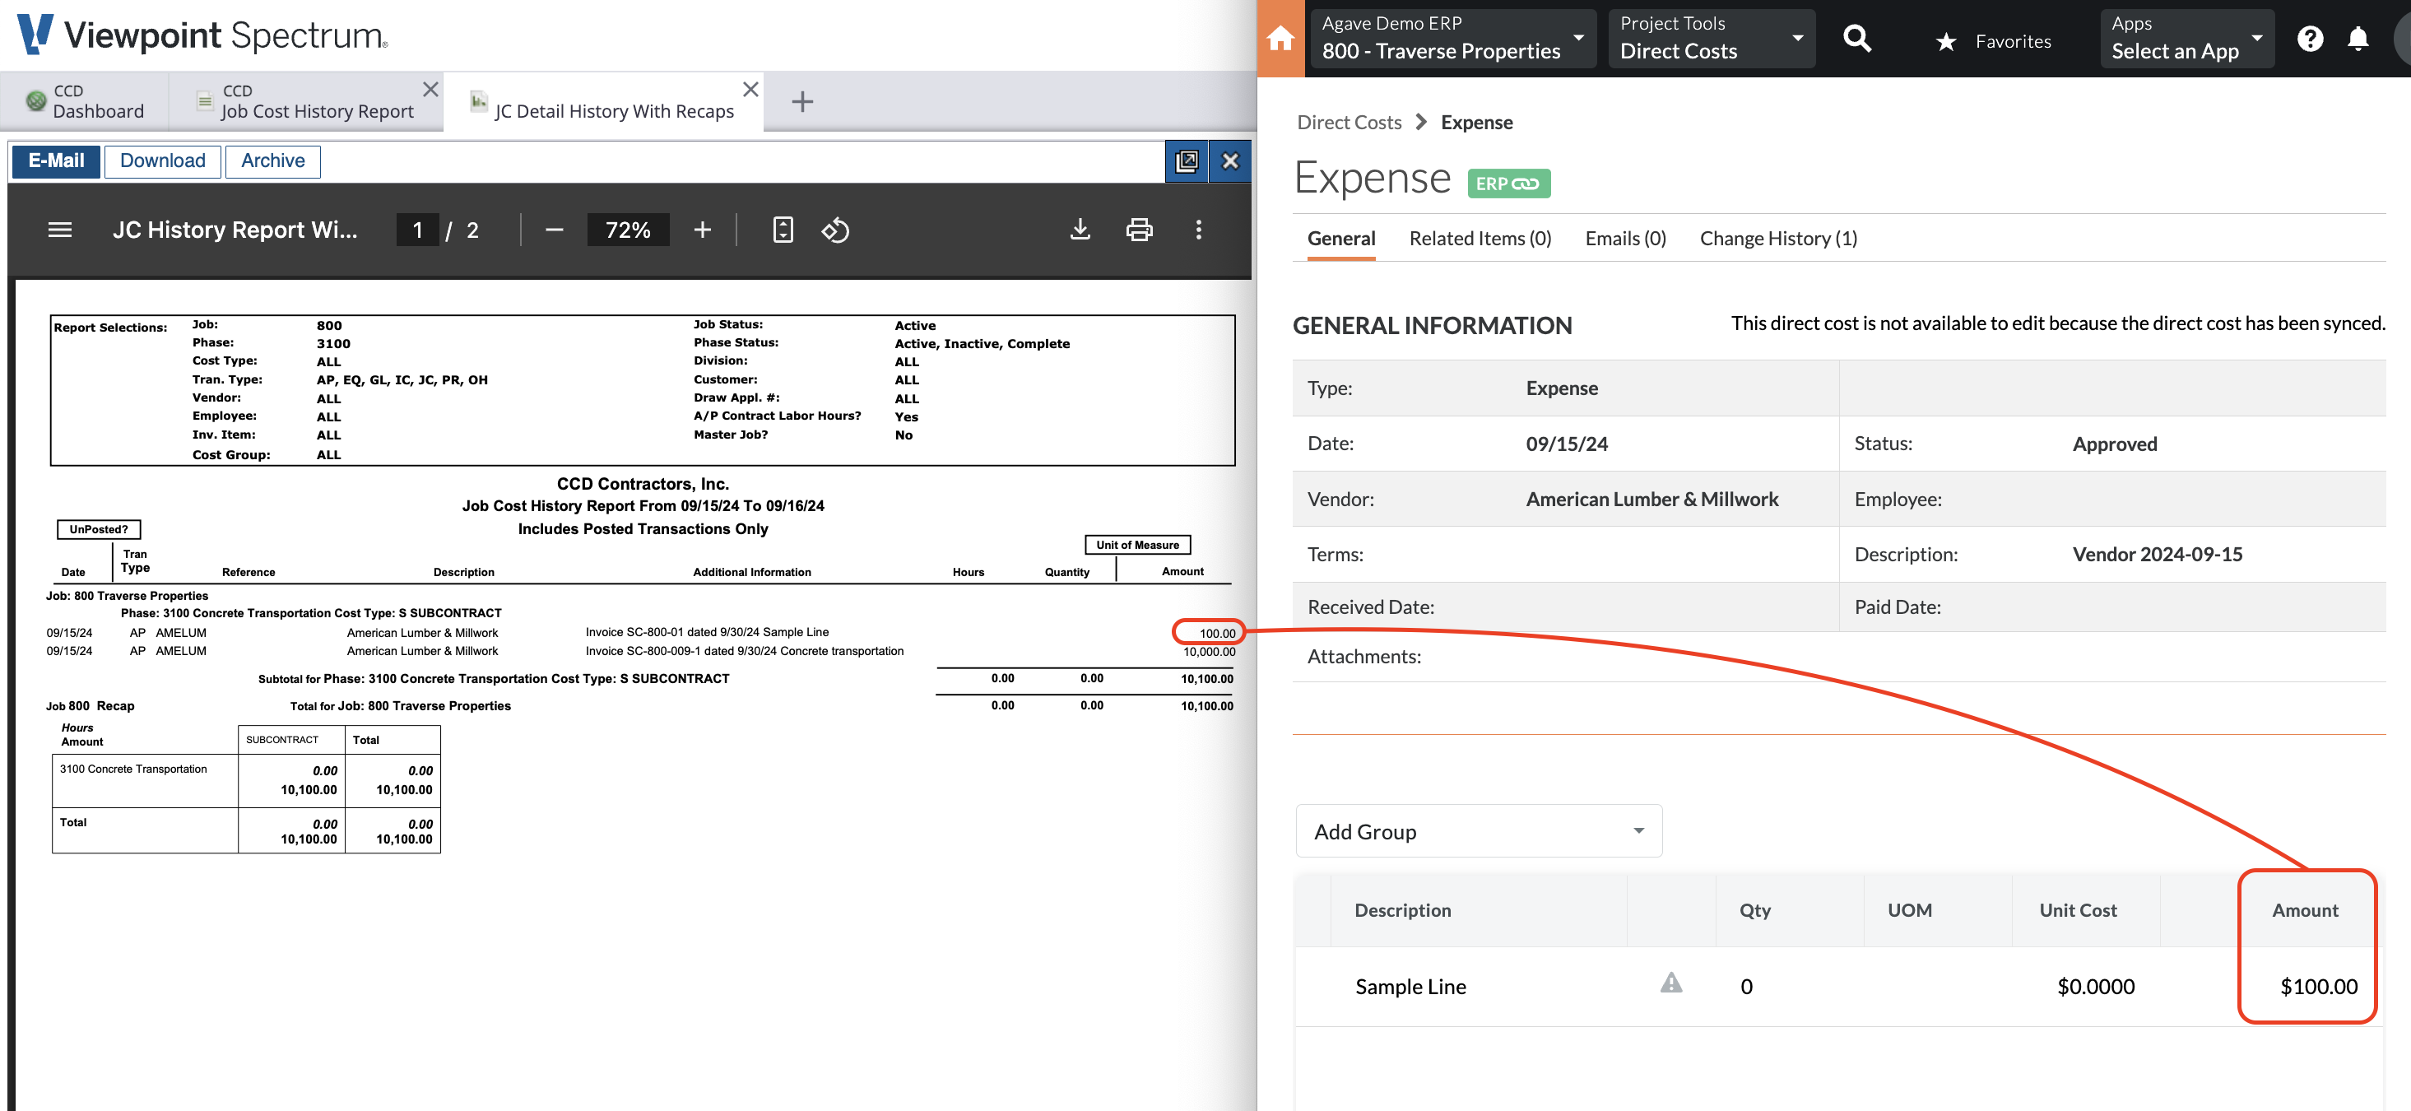Open the Apps Select an App dropdown
This screenshot has height=1111, width=2411.
click(x=2186, y=39)
